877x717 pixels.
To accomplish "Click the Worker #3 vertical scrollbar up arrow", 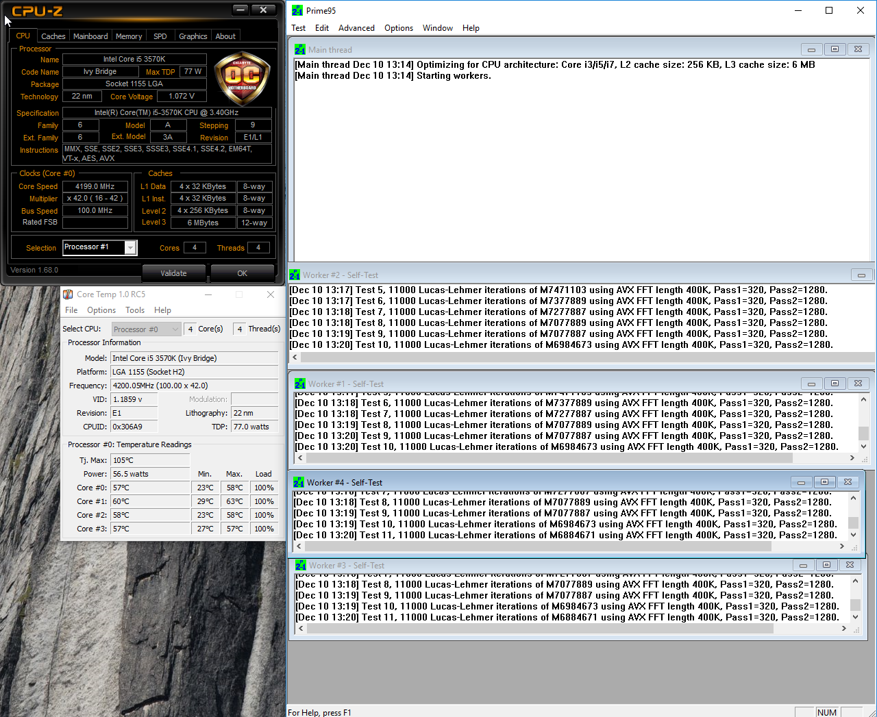I will point(855,581).
